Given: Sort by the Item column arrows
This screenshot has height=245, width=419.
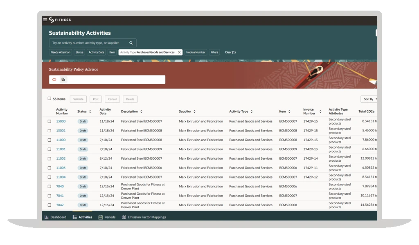Looking at the screenshot, I should (x=289, y=111).
